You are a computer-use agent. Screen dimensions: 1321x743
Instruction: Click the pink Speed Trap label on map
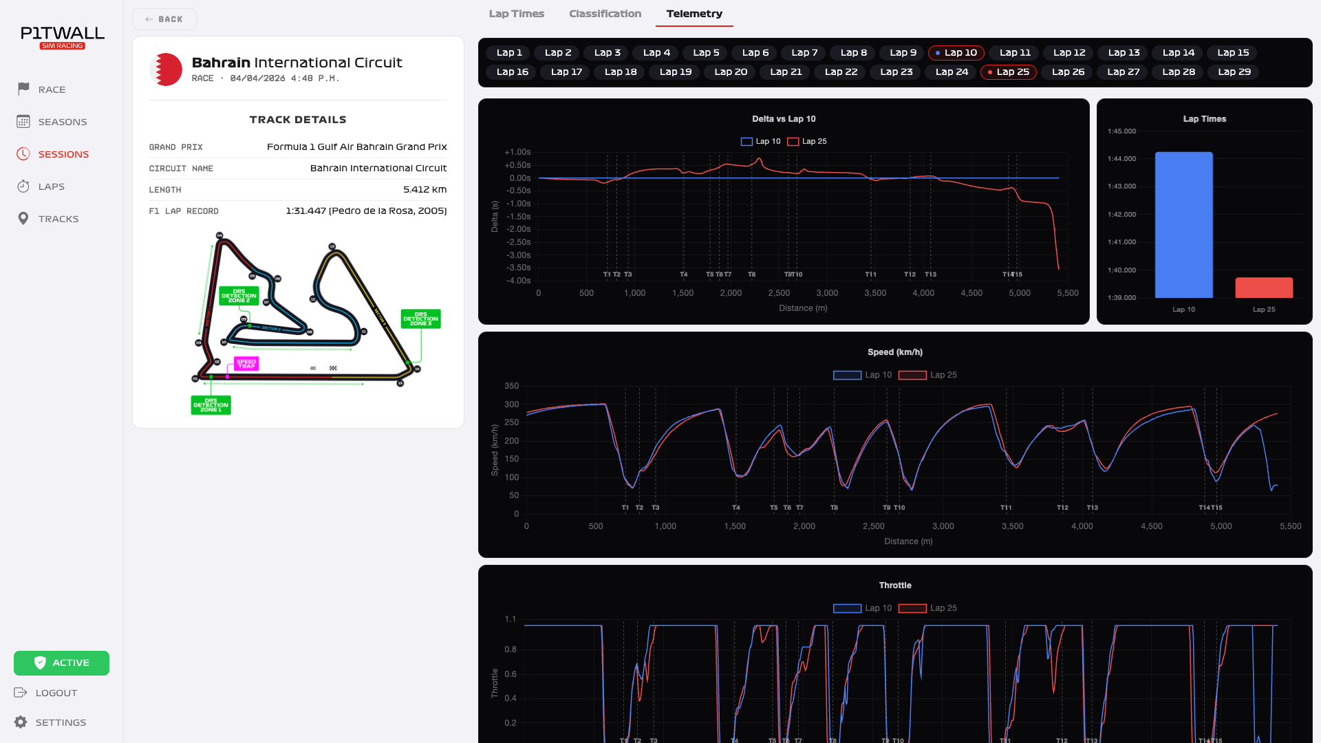click(x=246, y=364)
